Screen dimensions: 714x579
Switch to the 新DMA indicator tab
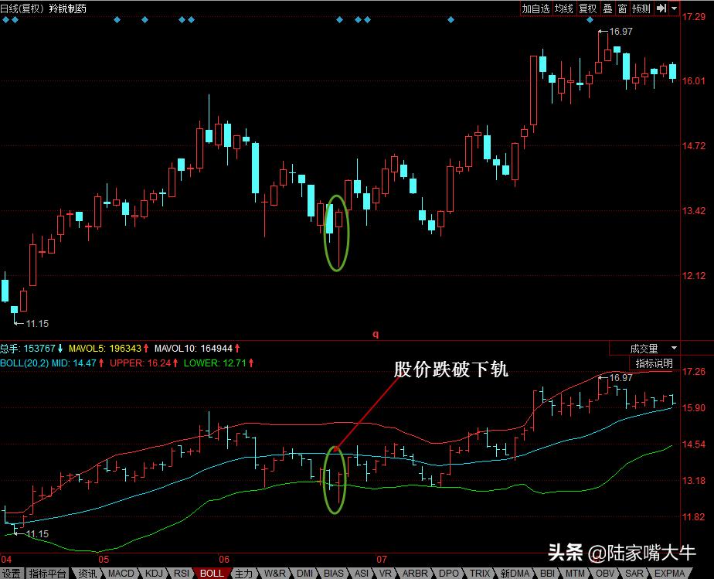pos(515,573)
